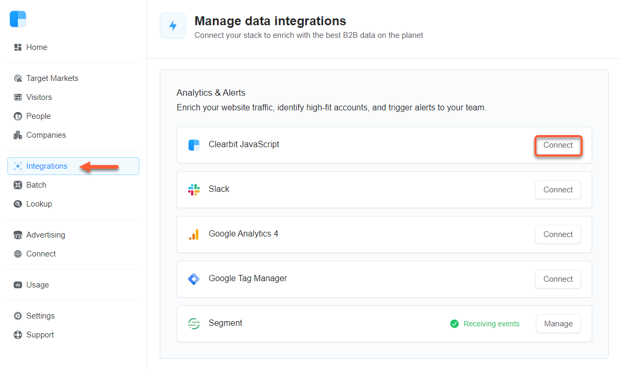Click the Support lifebuoy icon
Image resolution: width=620 pixels, height=370 pixels.
(18, 335)
